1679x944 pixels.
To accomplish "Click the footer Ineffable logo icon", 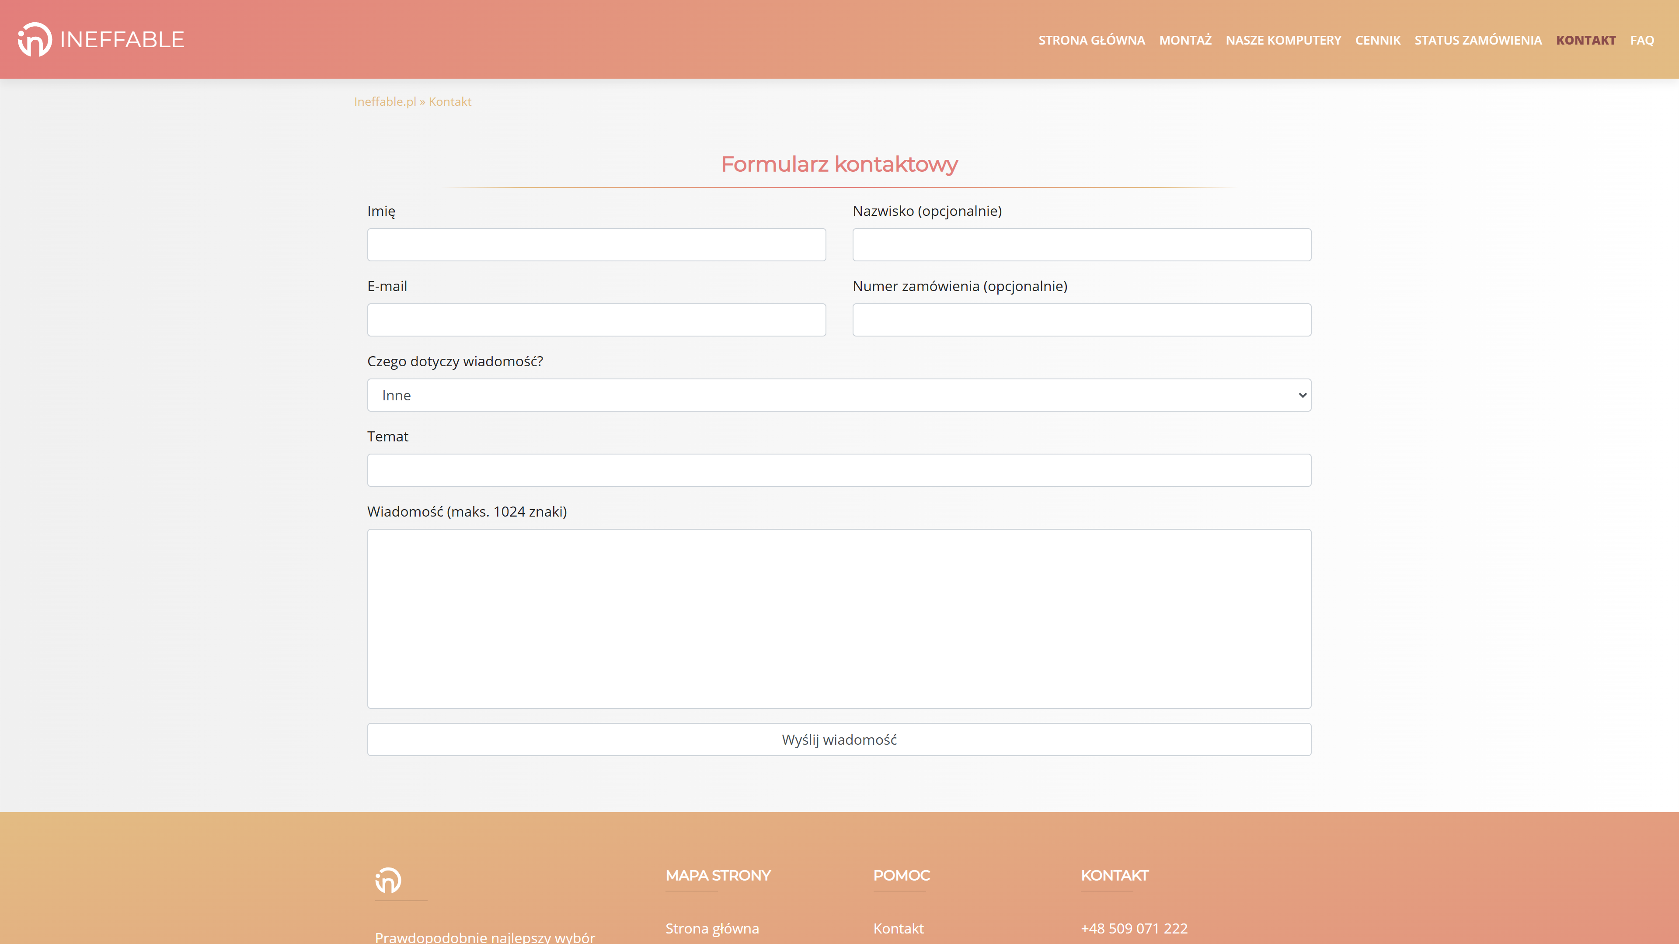I will point(388,879).
